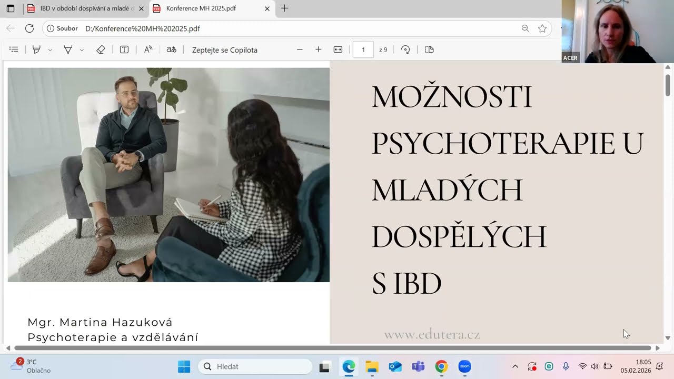The image size is (674, 379).
Task: Switch to the IBD v období dospívání tab
Action: click(x=86, y=8)
